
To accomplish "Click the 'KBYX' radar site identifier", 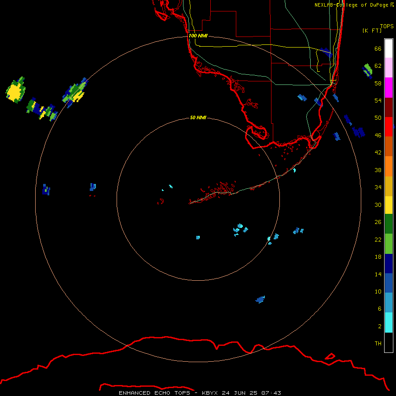I will (209, 393).
